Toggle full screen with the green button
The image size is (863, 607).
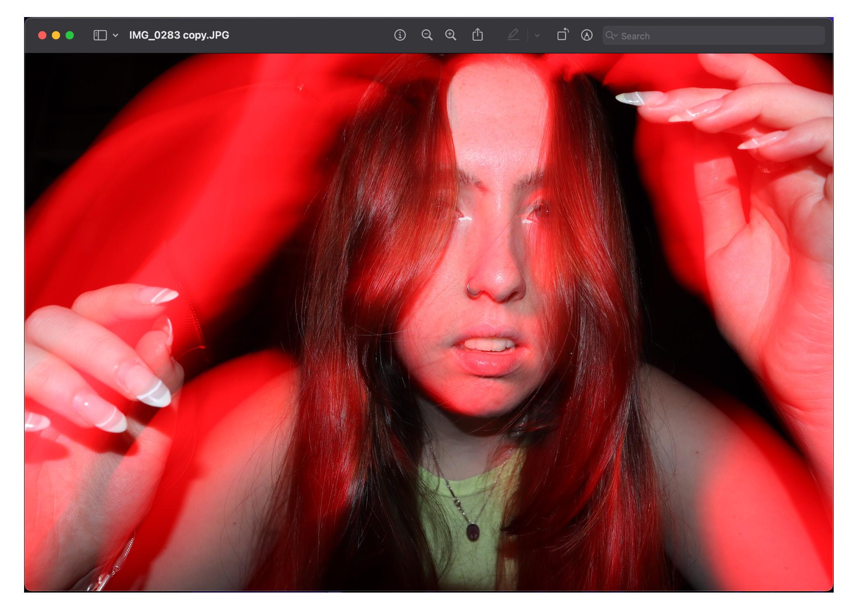[x=70, y=35]
